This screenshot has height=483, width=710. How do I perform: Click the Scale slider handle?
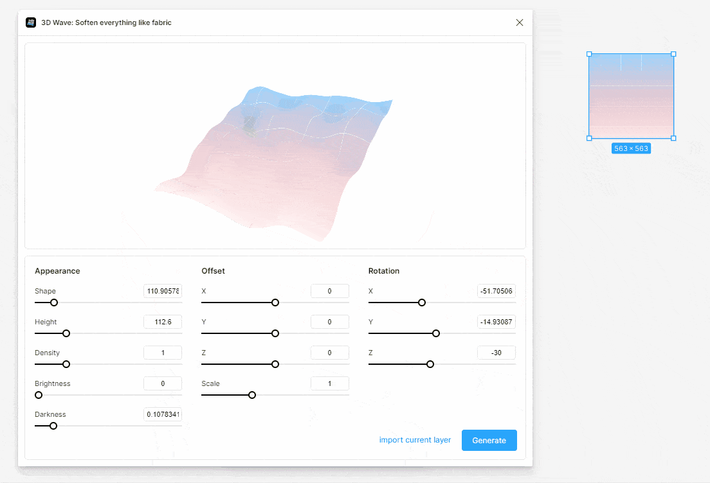(x=252, y=395)
